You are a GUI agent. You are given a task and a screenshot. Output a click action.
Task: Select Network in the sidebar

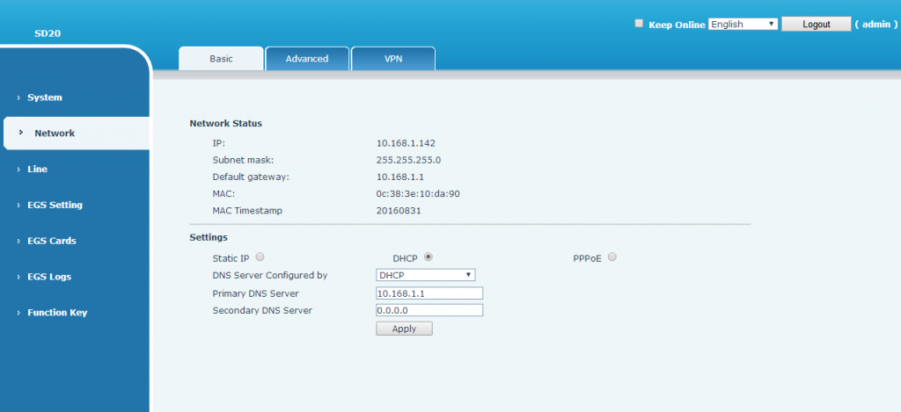pos(55,134)
